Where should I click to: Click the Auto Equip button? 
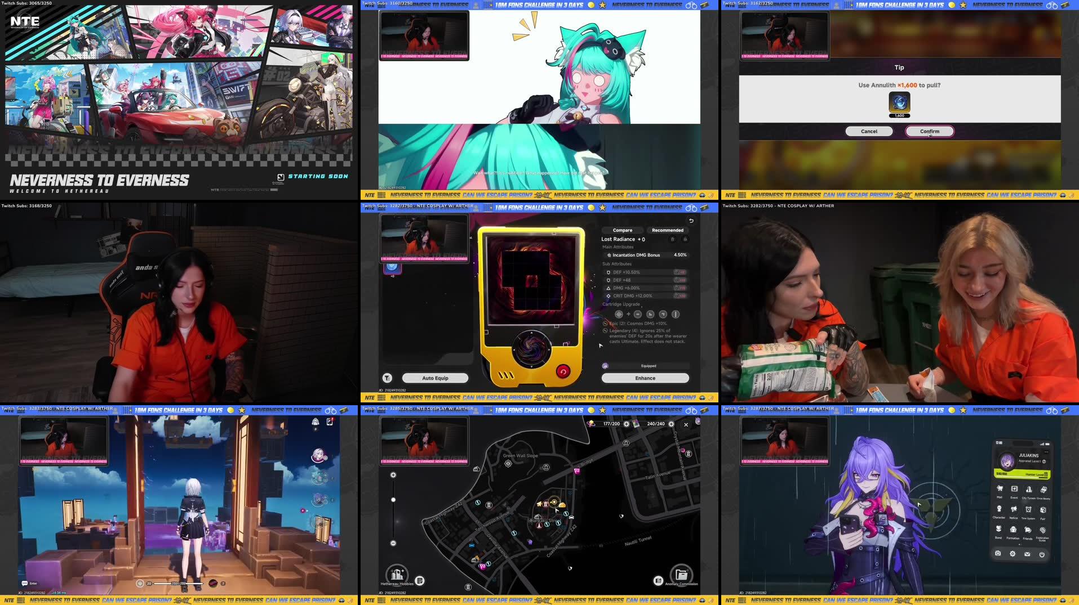coord(435,378)
